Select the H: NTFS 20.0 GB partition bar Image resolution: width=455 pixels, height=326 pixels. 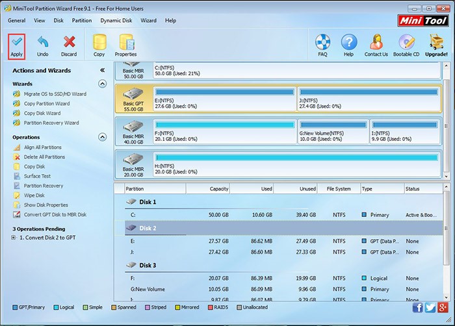(296, 164)
